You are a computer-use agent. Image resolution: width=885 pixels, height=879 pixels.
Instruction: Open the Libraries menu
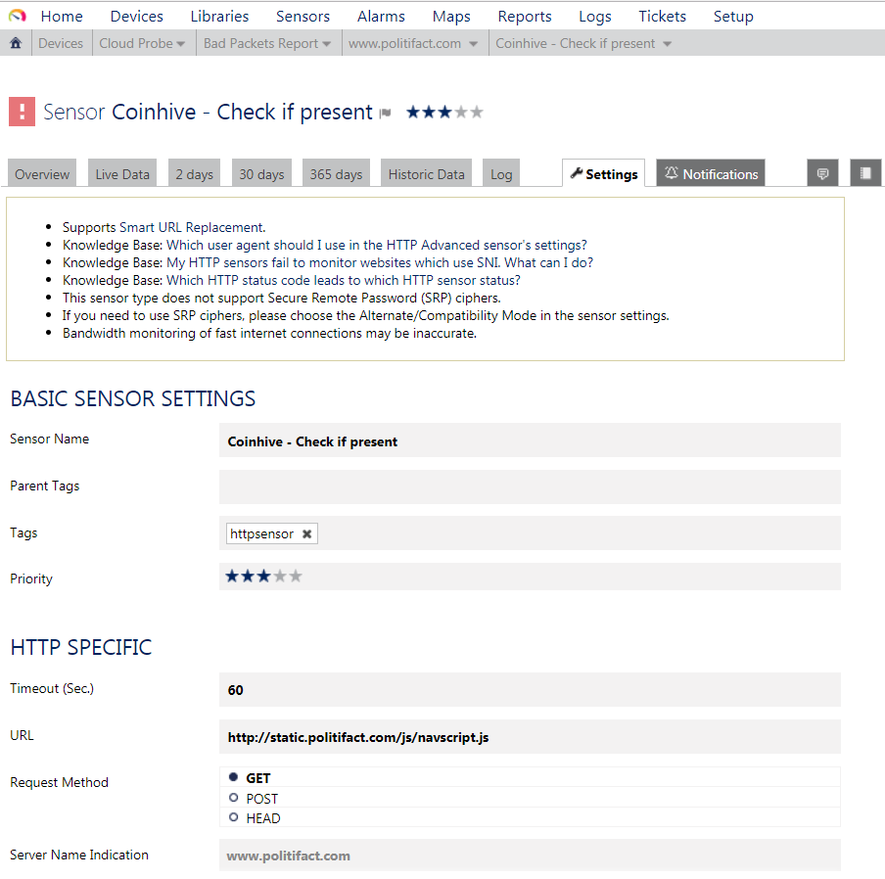click(219, 17)
